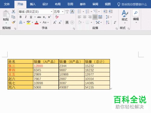
Task: Switch to 设计 Design tab
Action: tap(45, 4)
